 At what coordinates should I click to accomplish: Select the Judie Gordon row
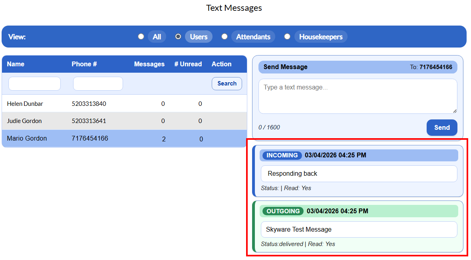[x=24, y=121]
